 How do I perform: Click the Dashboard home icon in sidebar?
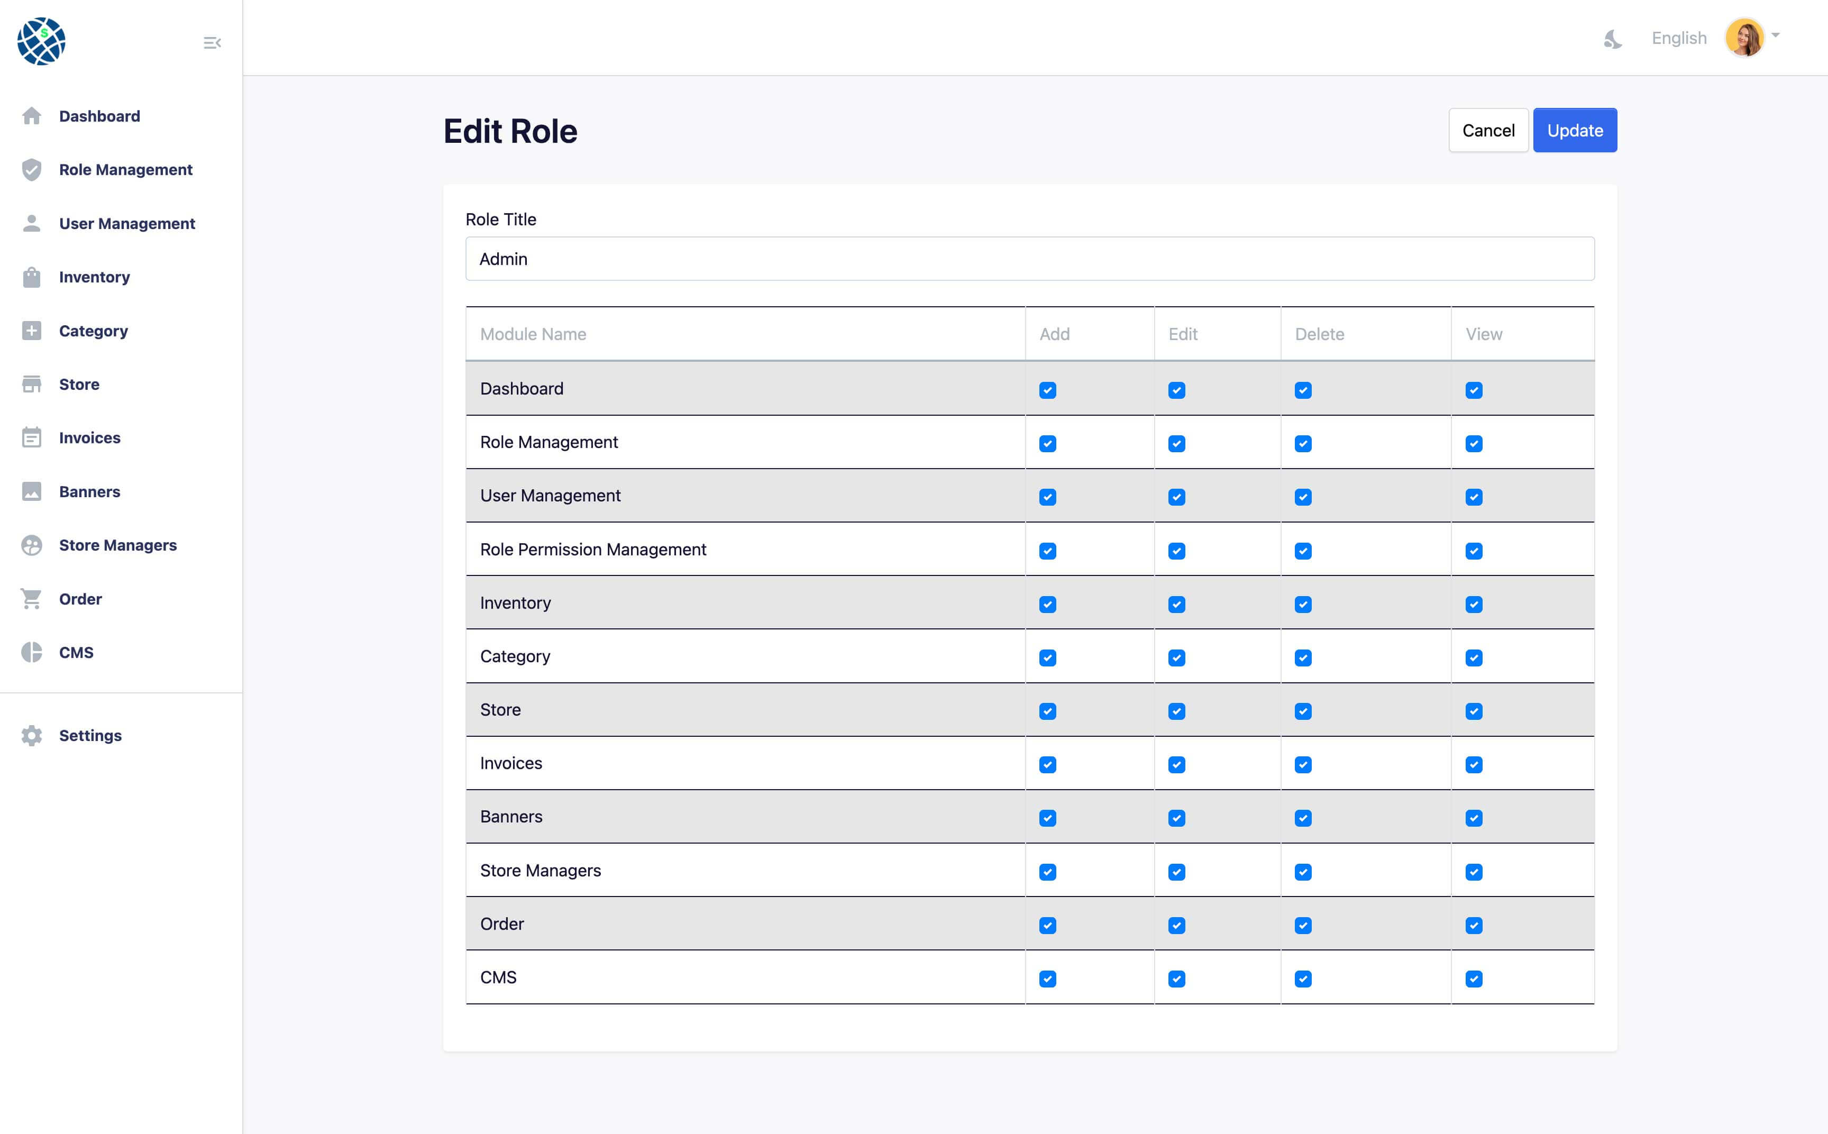32,116
